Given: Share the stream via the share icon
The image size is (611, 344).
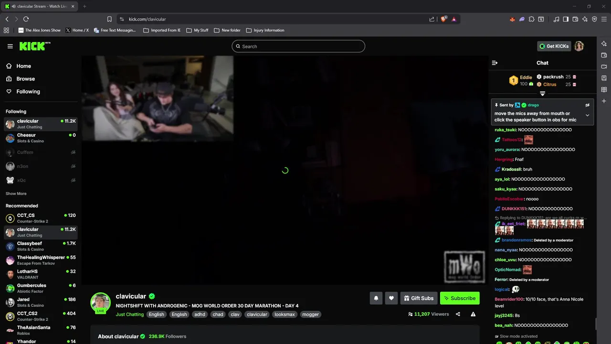Looking at the screenshot, I should (x=458, y=314).
